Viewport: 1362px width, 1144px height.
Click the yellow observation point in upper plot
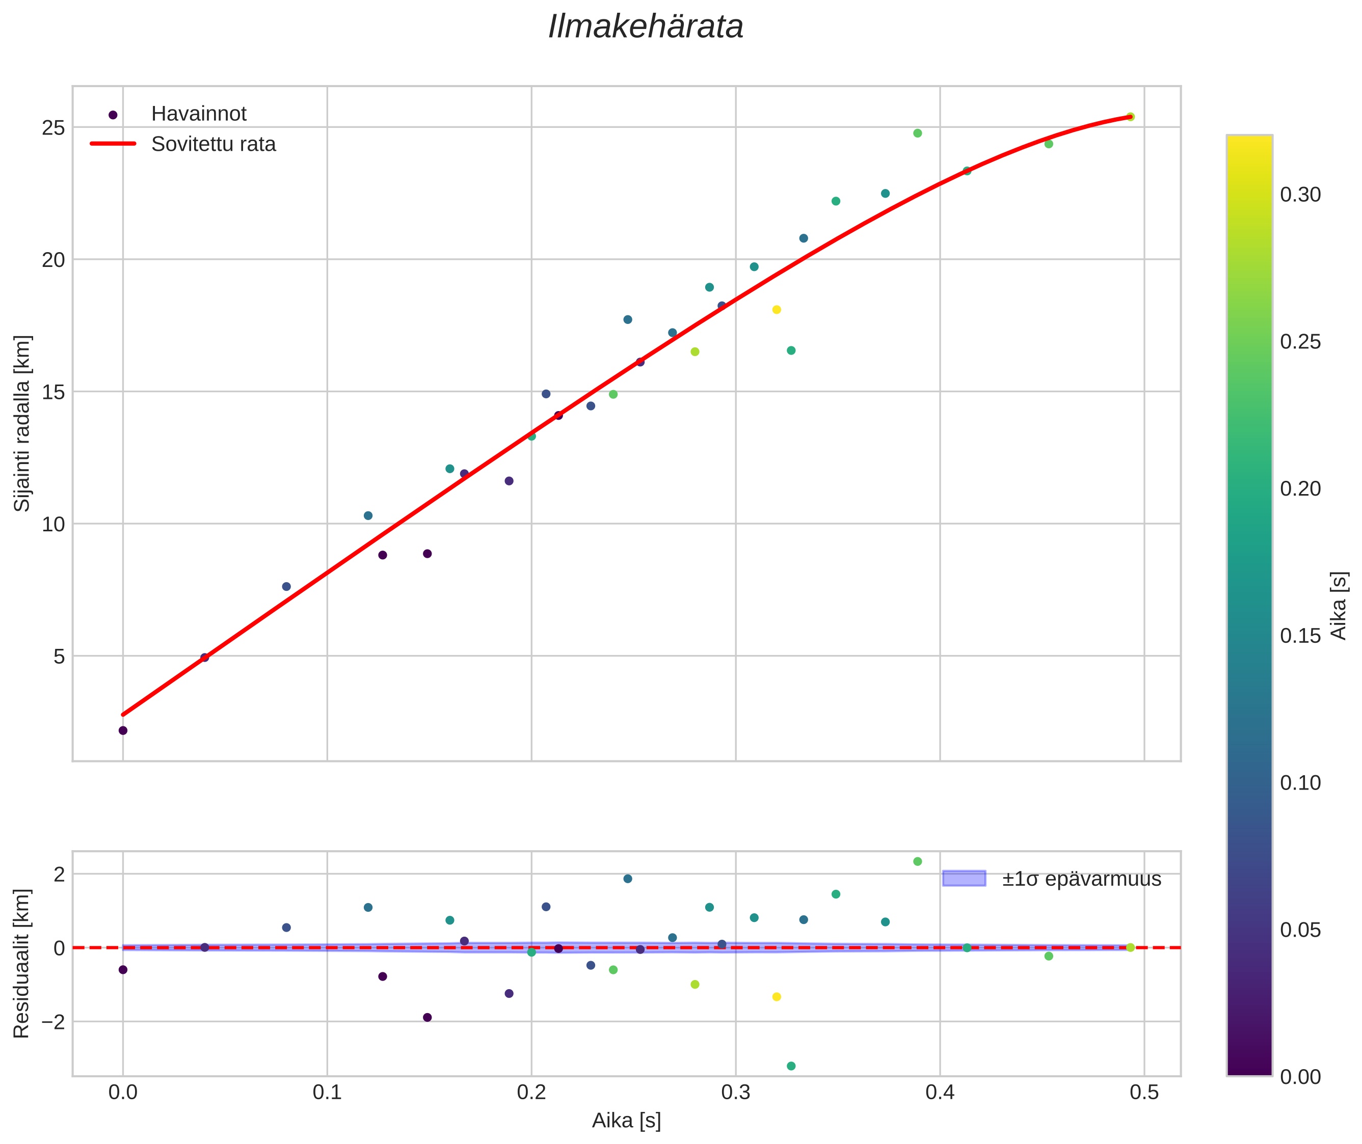click(x=777, y=309)
